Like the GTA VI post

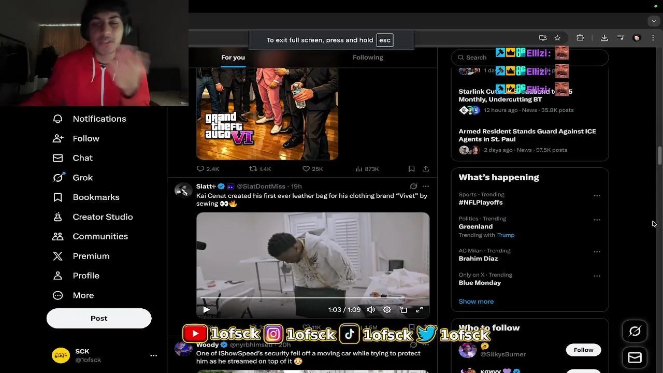pyautogui.click(x=313, y=169)
